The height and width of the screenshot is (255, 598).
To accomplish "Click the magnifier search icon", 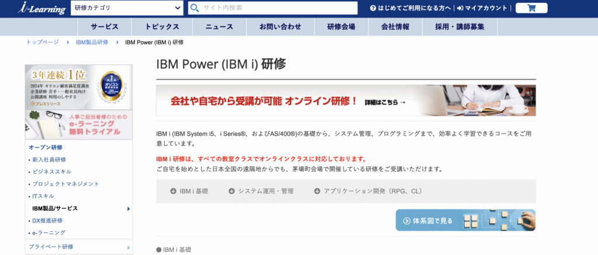I will (x=194, y=8).
